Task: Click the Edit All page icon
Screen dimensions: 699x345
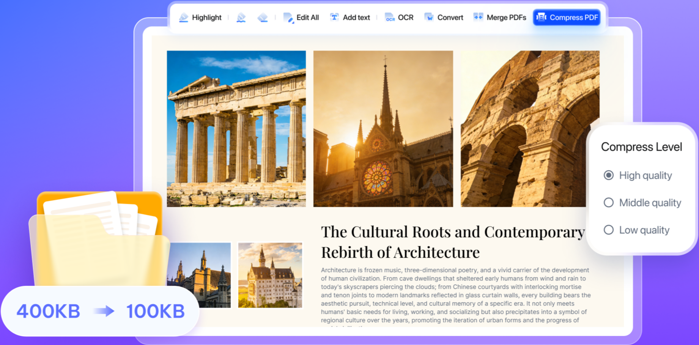Action: (x=288, y=17)
